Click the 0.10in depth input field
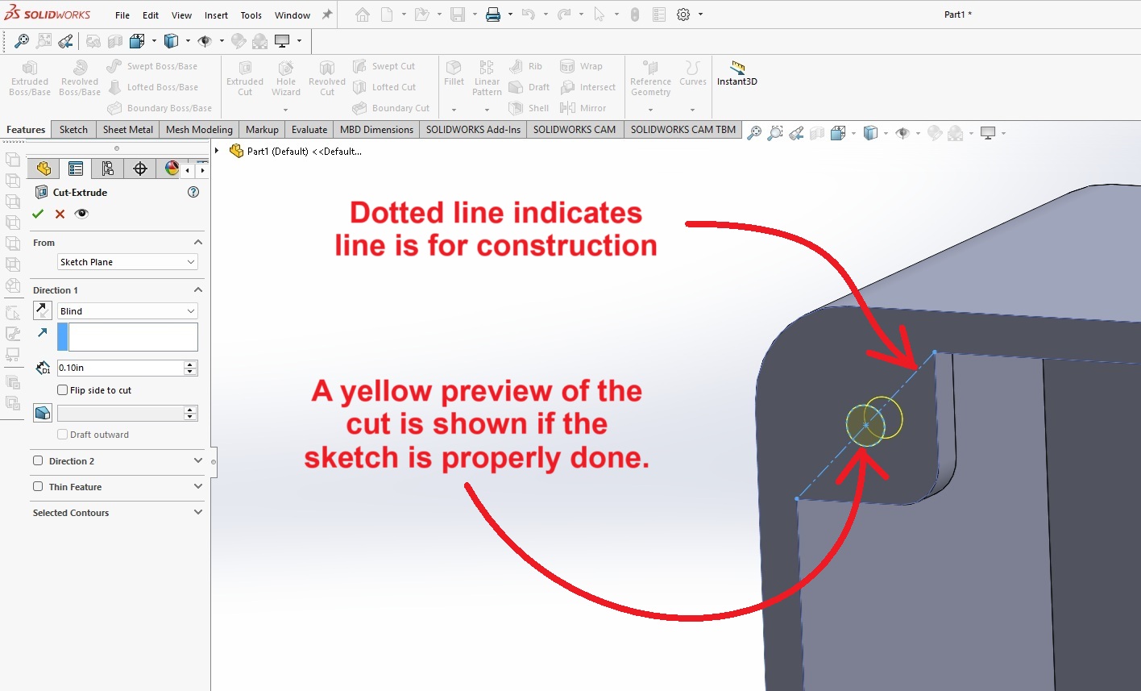Viewport: 1141px width, 691px height. coord(121,368)
